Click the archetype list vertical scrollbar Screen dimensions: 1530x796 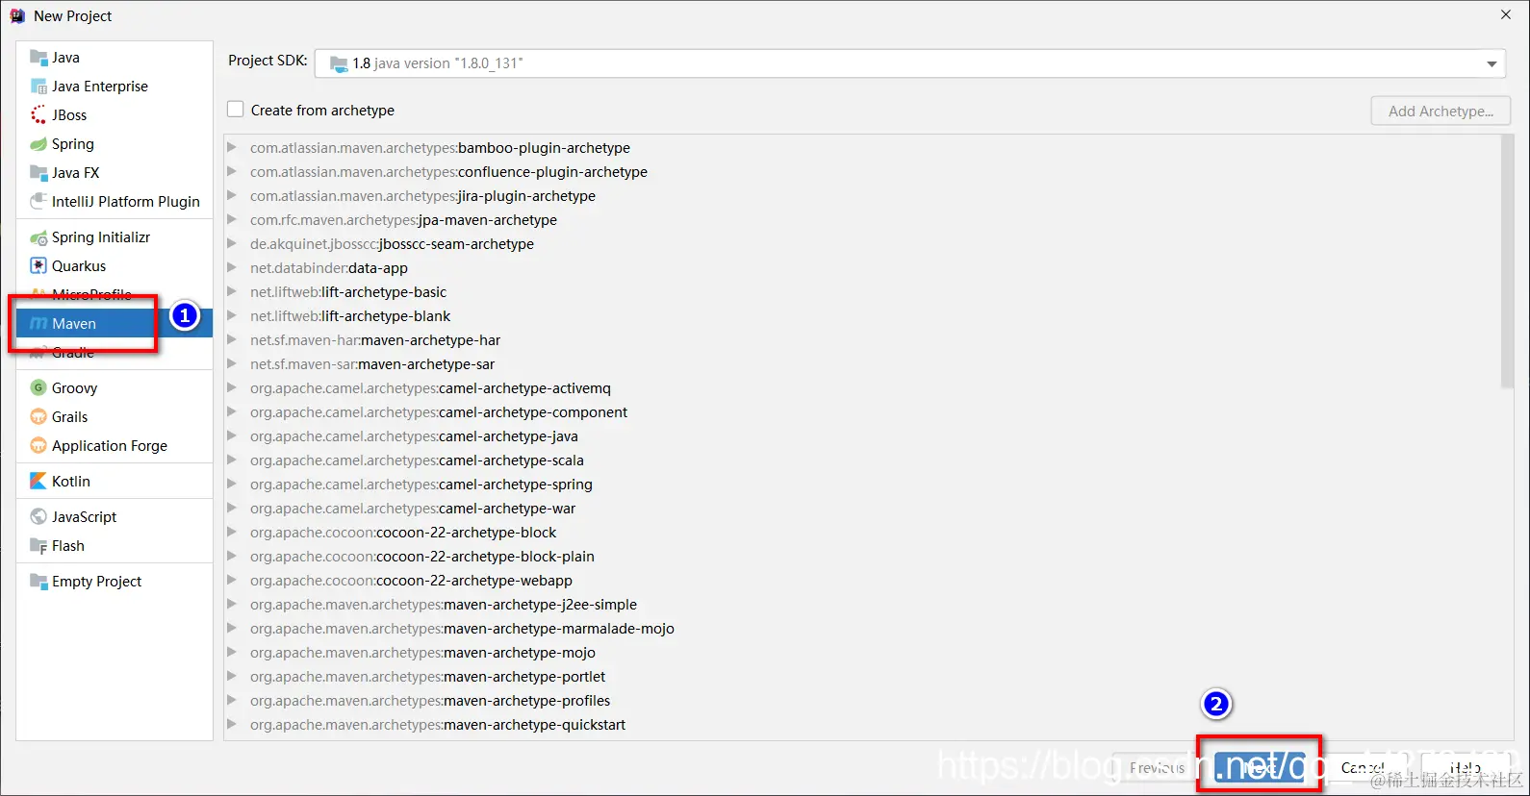click(1507, 262)
